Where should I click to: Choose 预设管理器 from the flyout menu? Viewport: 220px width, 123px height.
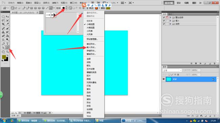(x=92, y=39)
